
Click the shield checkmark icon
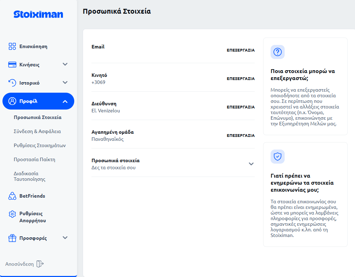pos(278,157)
